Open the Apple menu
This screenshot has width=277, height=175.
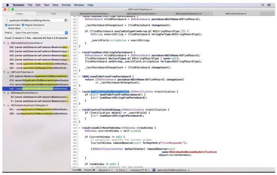click(x=7, y=5)
